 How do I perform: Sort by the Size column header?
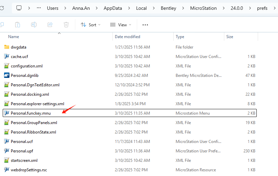[x=230, y=37]
